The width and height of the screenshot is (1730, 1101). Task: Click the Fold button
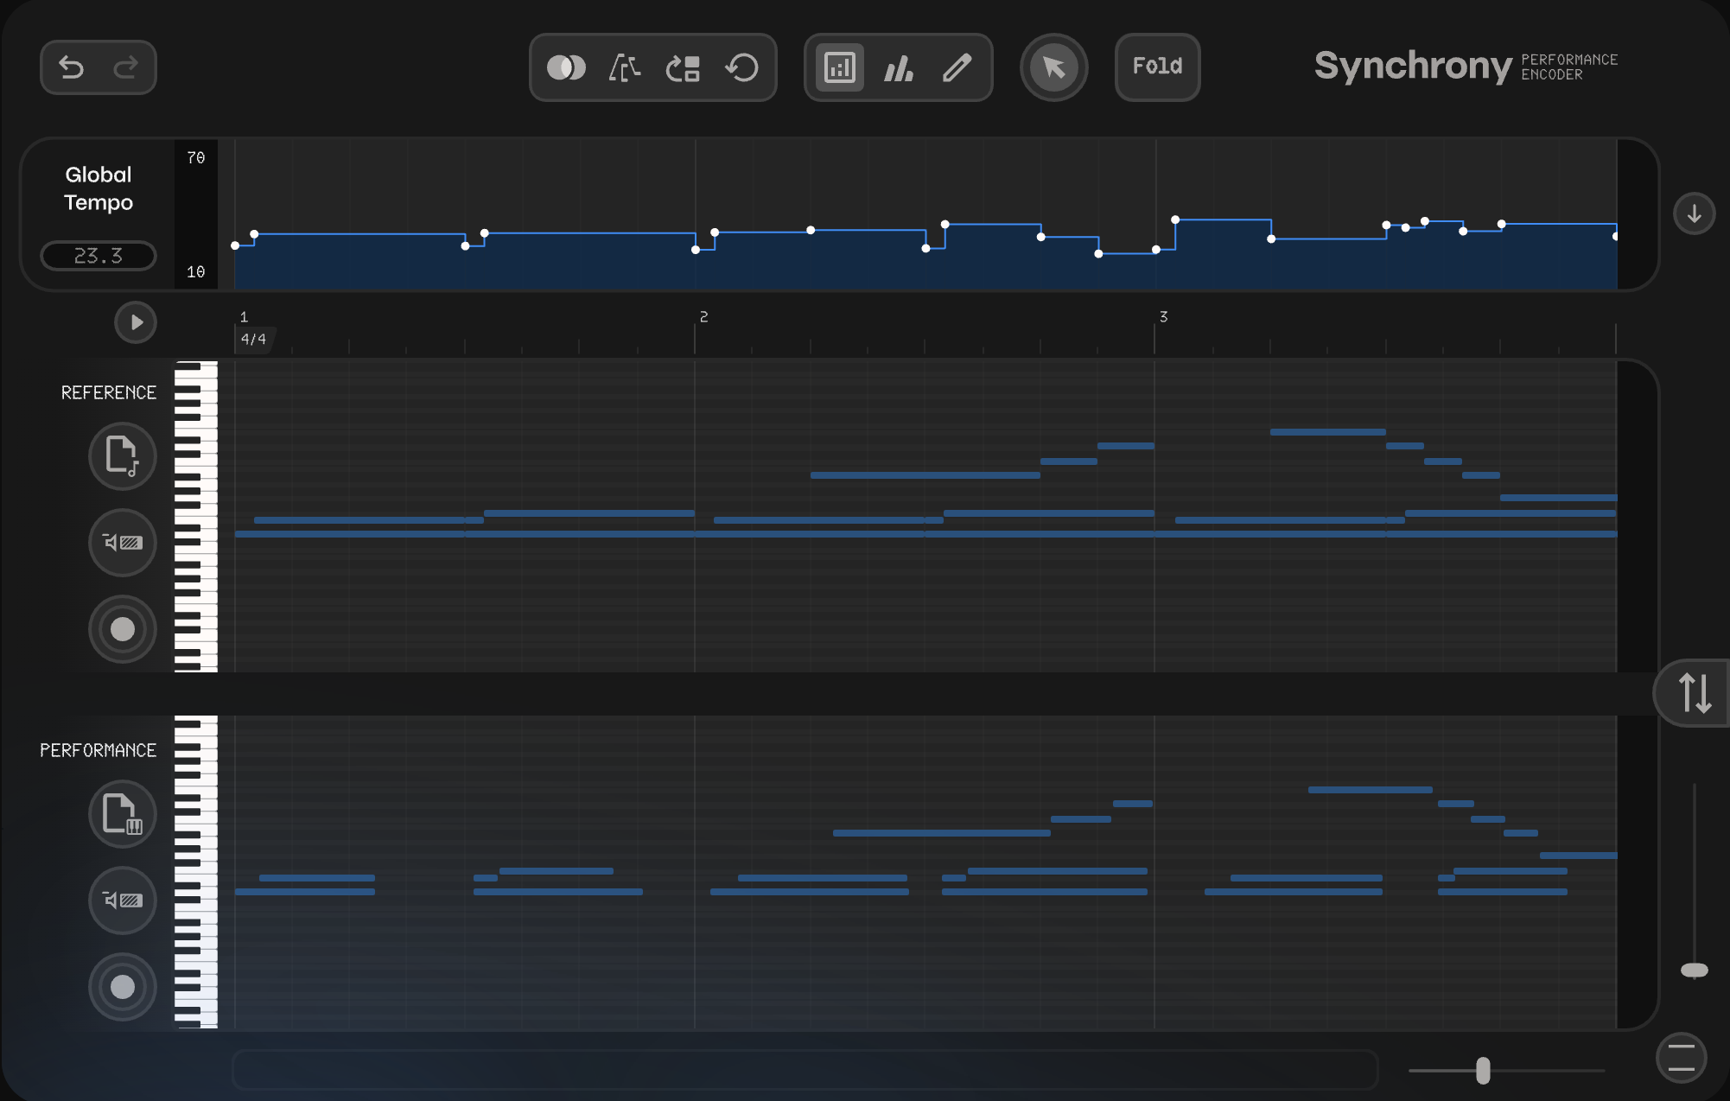pyautogui.click(x=1157, y=67)
